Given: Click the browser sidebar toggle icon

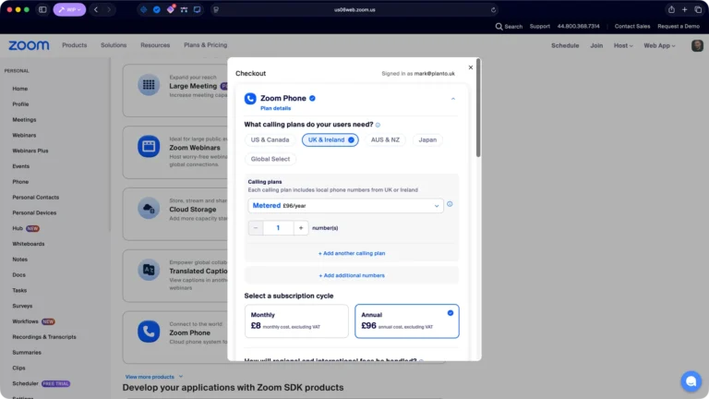Looking at the screenshot, I should (x=42, y=9).
